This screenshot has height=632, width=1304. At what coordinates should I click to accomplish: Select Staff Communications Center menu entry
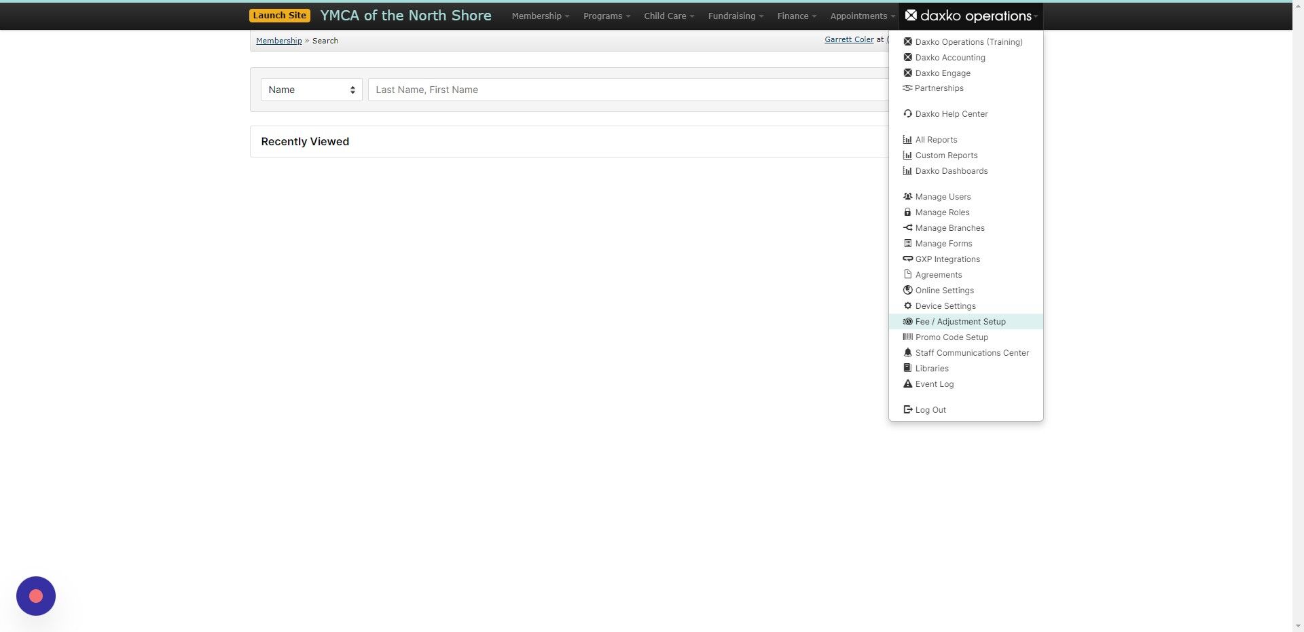pos(966,352)
